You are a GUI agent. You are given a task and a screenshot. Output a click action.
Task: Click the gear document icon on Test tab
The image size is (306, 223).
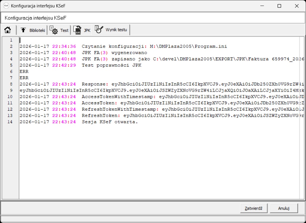[53, 30]
